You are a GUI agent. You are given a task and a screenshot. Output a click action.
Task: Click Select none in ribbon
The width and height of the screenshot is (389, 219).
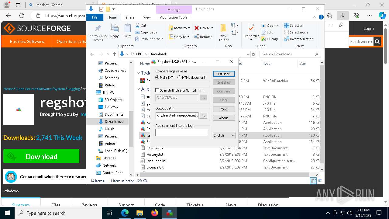point(296,32)
